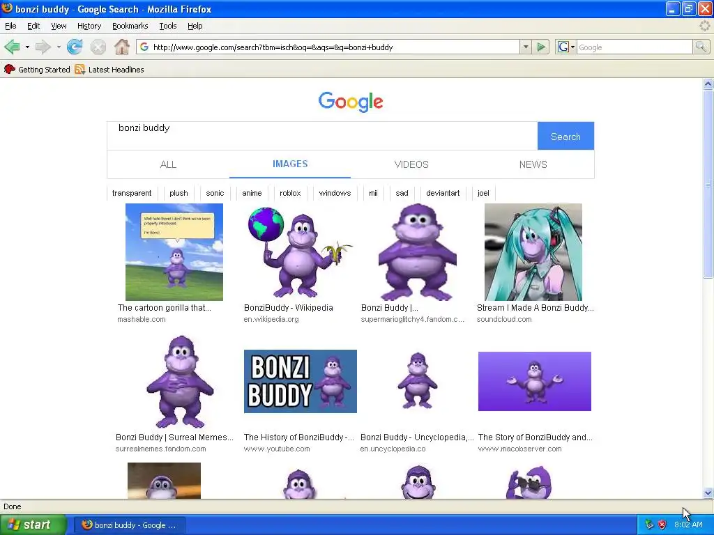Viewport: 714px width, 535px height.
Task: Click the page scrollbar up arrow
Action: pos(708,84)
